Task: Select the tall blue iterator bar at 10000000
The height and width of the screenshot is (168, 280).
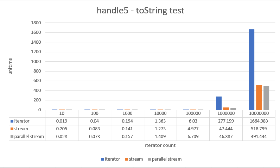Action: click(x=252, y=69)
